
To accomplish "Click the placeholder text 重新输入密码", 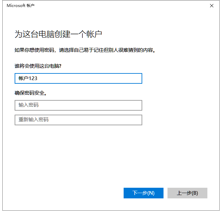I will [x=34, y=120].
